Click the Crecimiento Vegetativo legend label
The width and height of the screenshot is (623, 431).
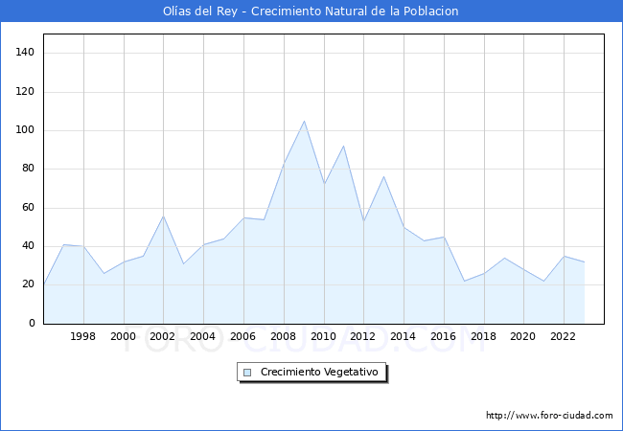(319, 372)
